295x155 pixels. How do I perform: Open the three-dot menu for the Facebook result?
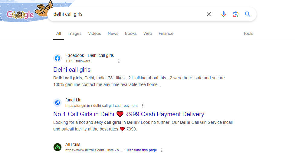click(119, 61)
